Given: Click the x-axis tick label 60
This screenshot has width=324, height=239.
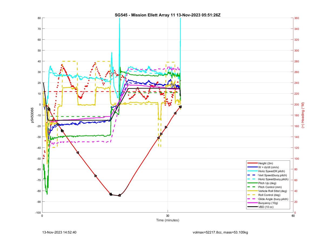Looking at the screenshot, I should click(x=293, y=216).
